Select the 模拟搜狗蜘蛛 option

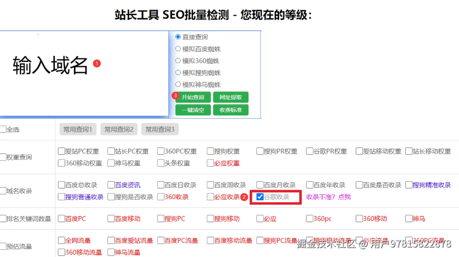point(178,73)
